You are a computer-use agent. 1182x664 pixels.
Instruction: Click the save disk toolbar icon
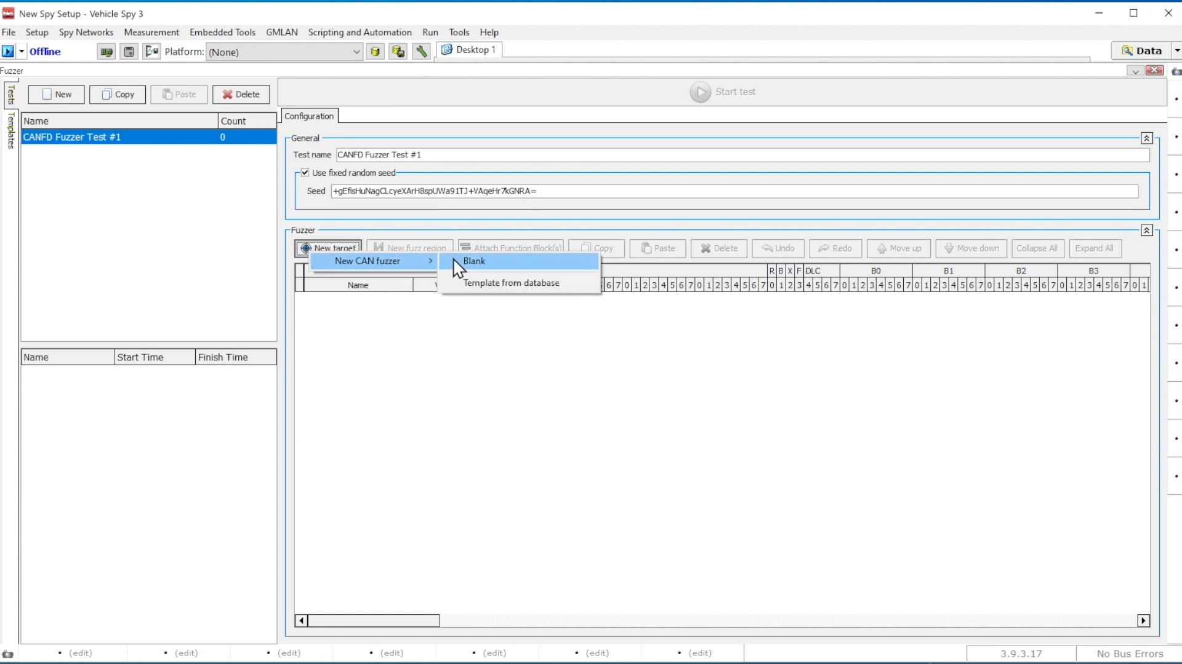click(x=129, y=52)
